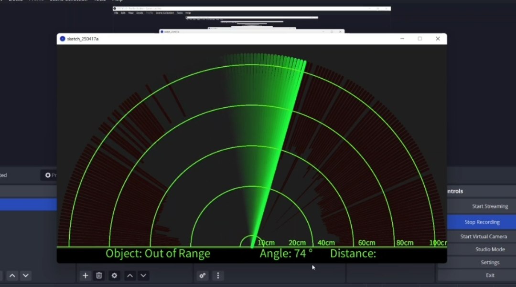Minimize the sketch_250417a window

[x=402, y=39]
